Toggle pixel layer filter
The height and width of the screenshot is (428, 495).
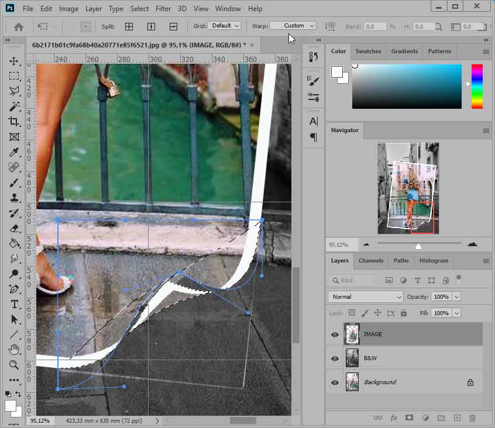[389, 280]
